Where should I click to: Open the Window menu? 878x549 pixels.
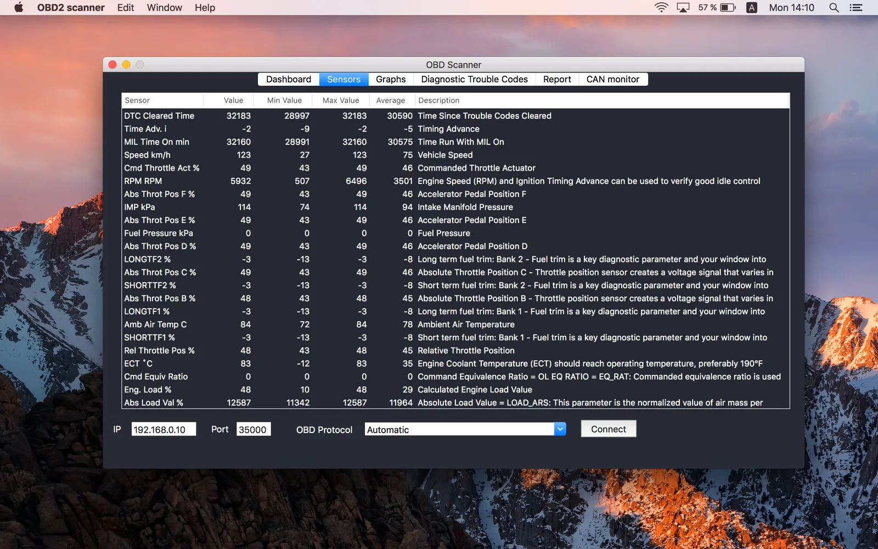pos(164,8)
